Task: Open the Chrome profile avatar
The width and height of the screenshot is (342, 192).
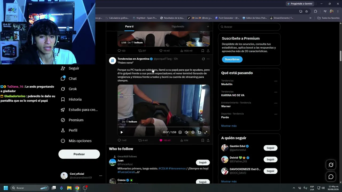Action: pyautogui.click(x=331, y=11)
